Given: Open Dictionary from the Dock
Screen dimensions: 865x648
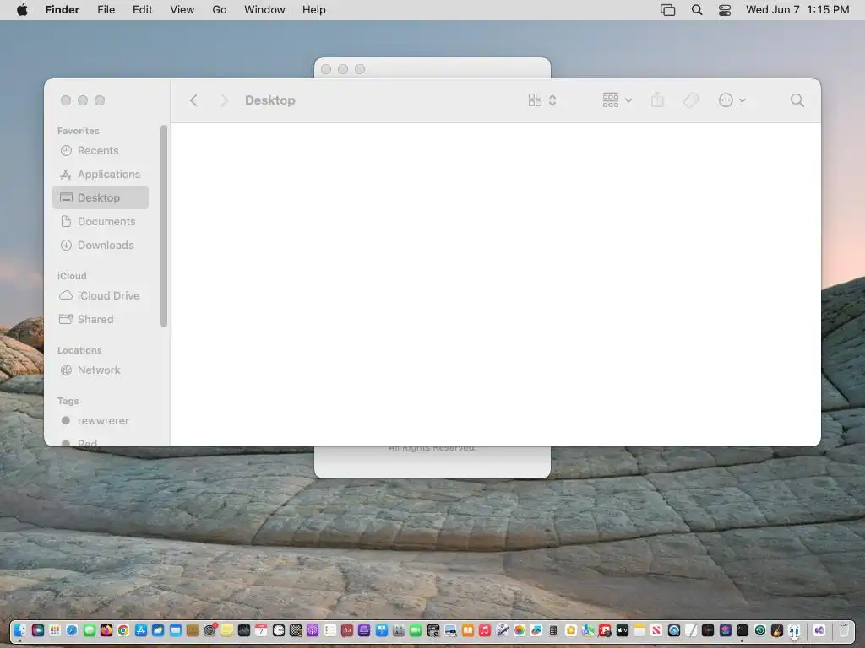Looking at the screenshot, I should 347,630.
